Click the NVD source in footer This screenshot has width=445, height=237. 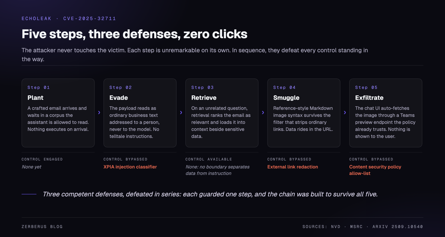[x=336, y=227]
